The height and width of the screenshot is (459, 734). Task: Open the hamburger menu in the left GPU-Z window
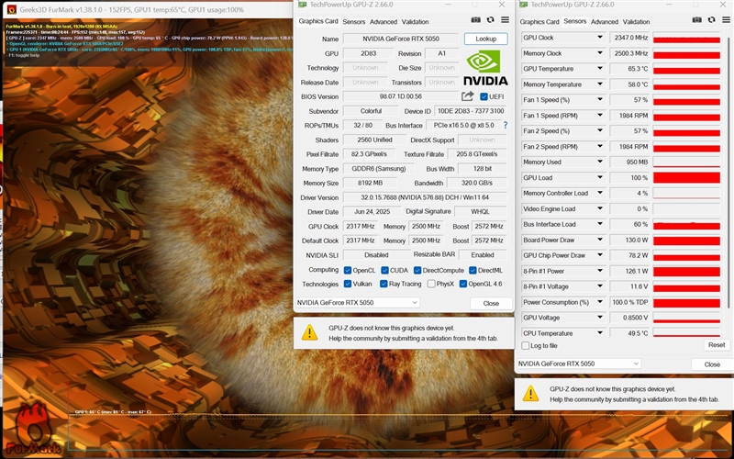(x=505, y=19)
